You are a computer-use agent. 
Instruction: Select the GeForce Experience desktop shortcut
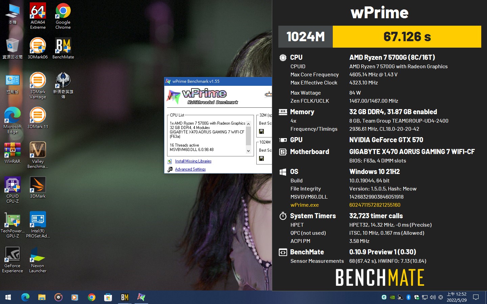coord(13,259)
